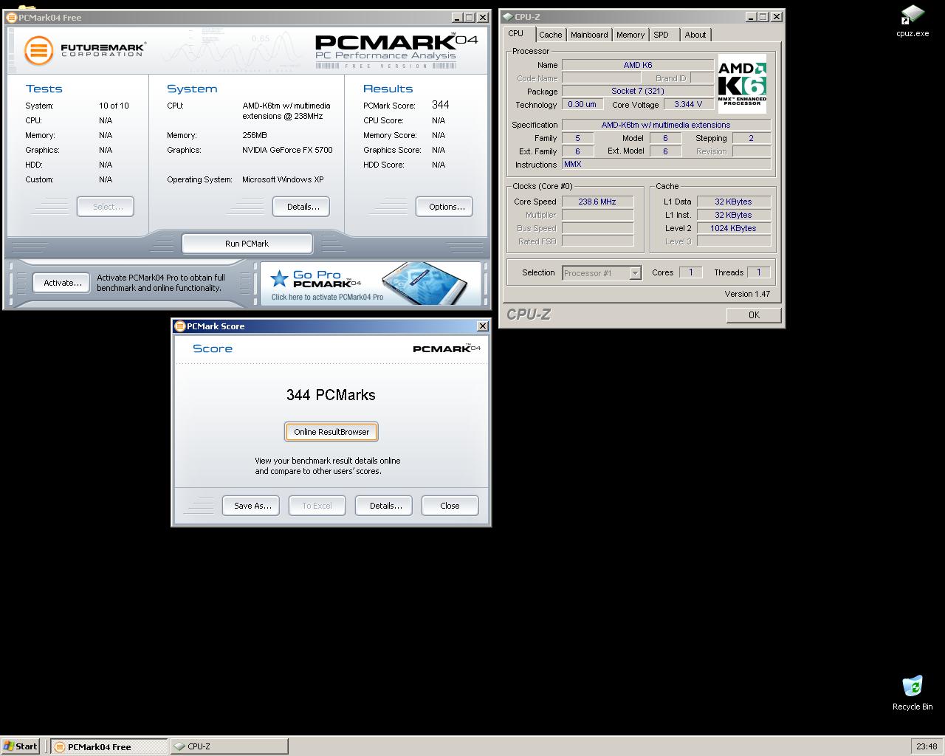
Task: Click the Core Voltage 3.344 V field
Action: point(688,104)
